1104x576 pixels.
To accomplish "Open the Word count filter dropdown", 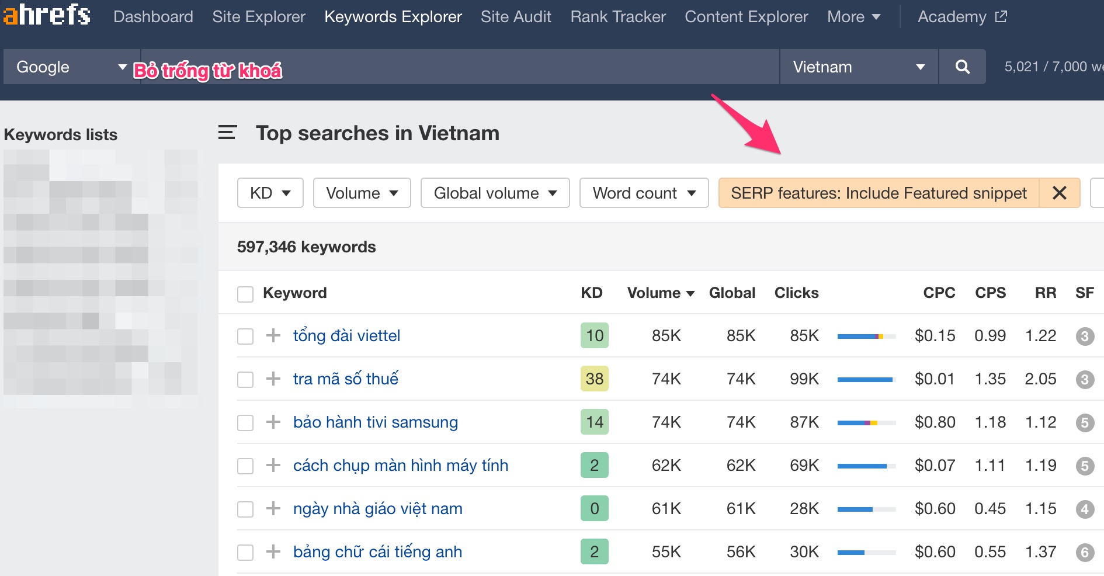I will (x=644, y=193).
